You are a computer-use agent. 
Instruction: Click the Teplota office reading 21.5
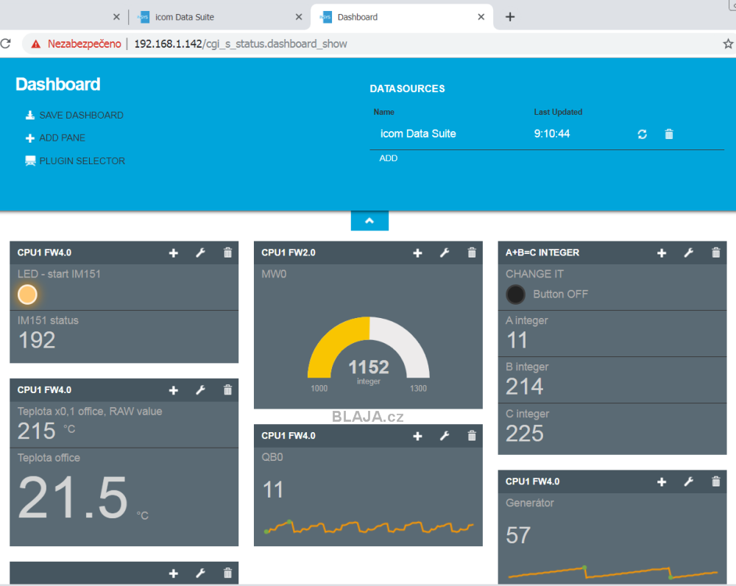(x=73, y=498)
